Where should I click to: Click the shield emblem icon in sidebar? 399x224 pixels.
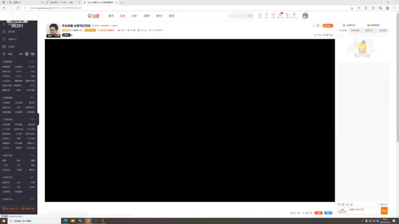click(27, 54)
